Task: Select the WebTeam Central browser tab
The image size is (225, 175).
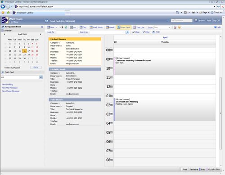Action: [39, 13]
